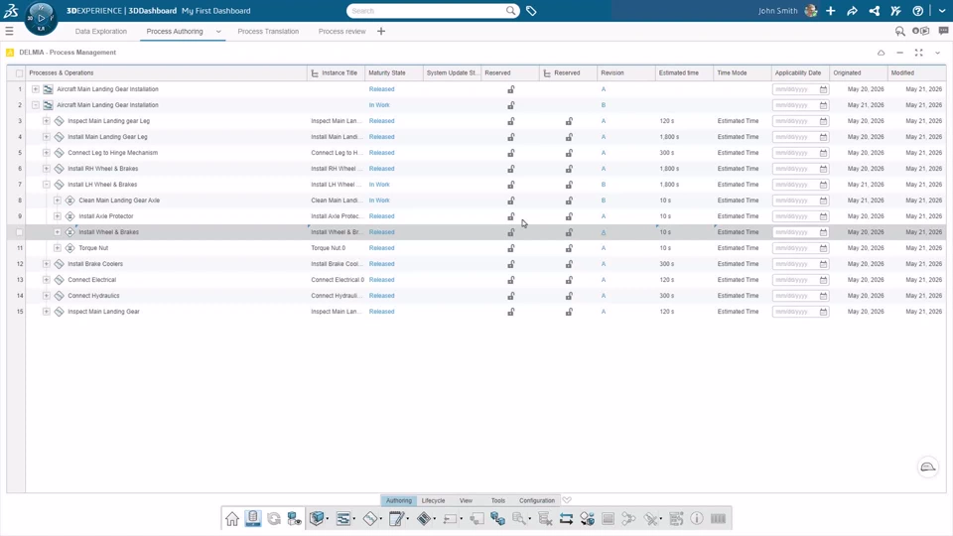Collapse the Install LH Wheel & Brakes node

click(x=47, y=185)
